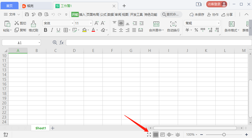Image resolution: width=252 pixels, height=138 pixels.
Task: Click the red font color A
Action: (x=93, y=30)
